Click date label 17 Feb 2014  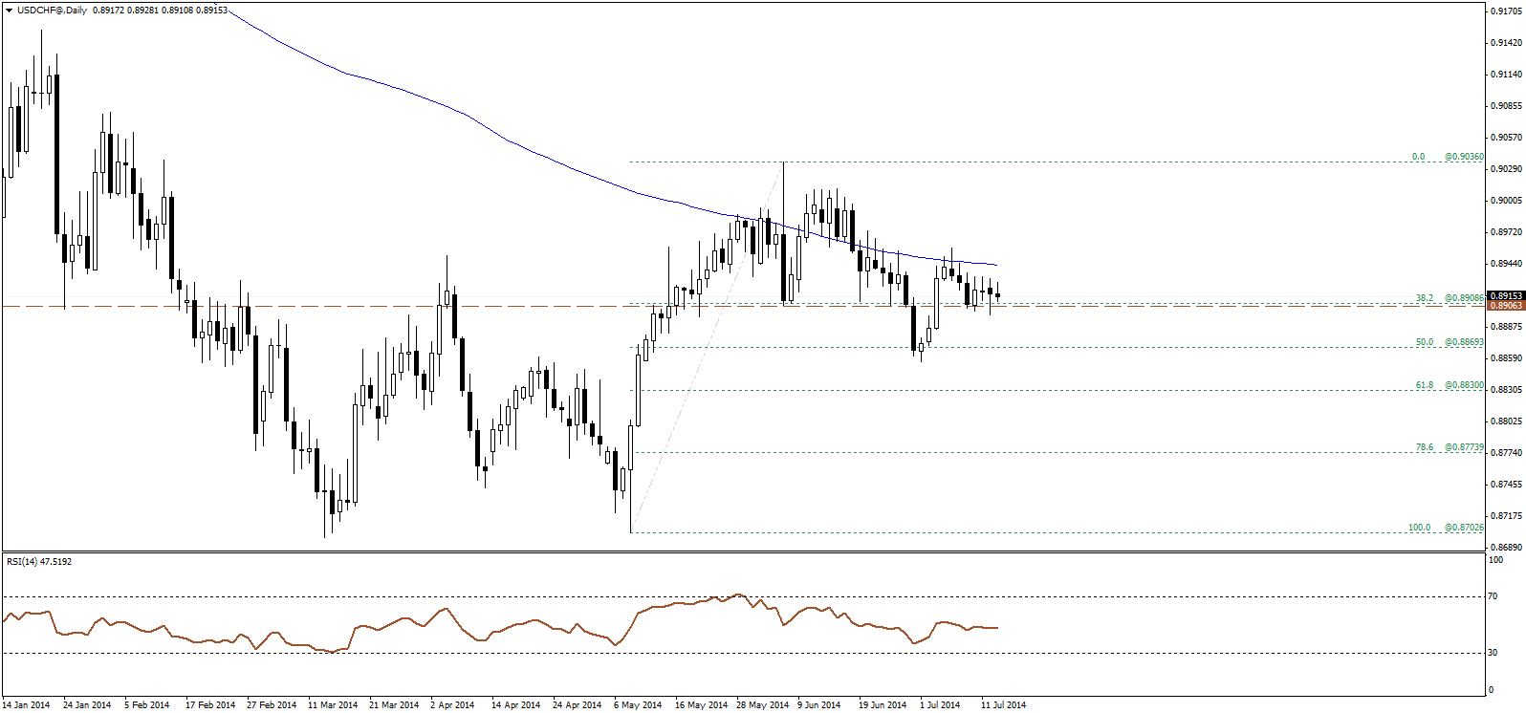[210, 705]
